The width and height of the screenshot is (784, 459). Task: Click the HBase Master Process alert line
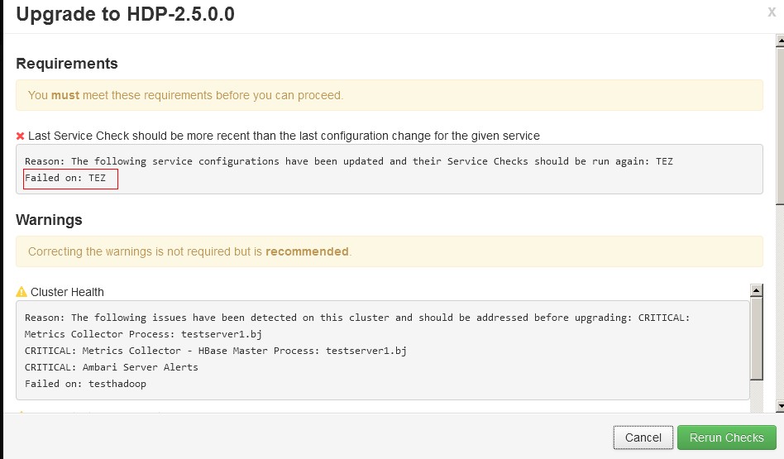[215, 351]
